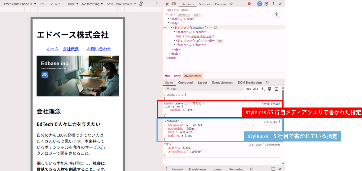Open the AI assistance blue icon
Screen dimensions: 362x171
click(x=260, y=4)
